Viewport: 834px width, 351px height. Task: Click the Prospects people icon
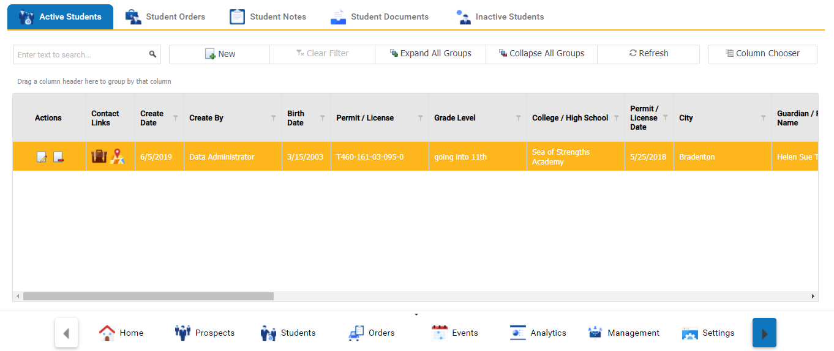pos(182,333)
